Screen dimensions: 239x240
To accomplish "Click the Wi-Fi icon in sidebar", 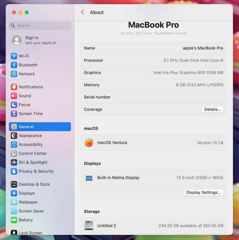I will [x=14, y=56].
